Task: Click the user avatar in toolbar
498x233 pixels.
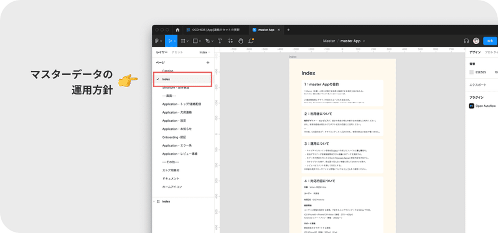Action: click(476, 41)
